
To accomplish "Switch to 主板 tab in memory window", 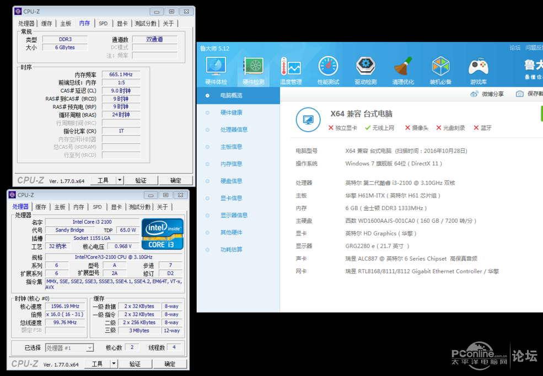I will (66, 24).
